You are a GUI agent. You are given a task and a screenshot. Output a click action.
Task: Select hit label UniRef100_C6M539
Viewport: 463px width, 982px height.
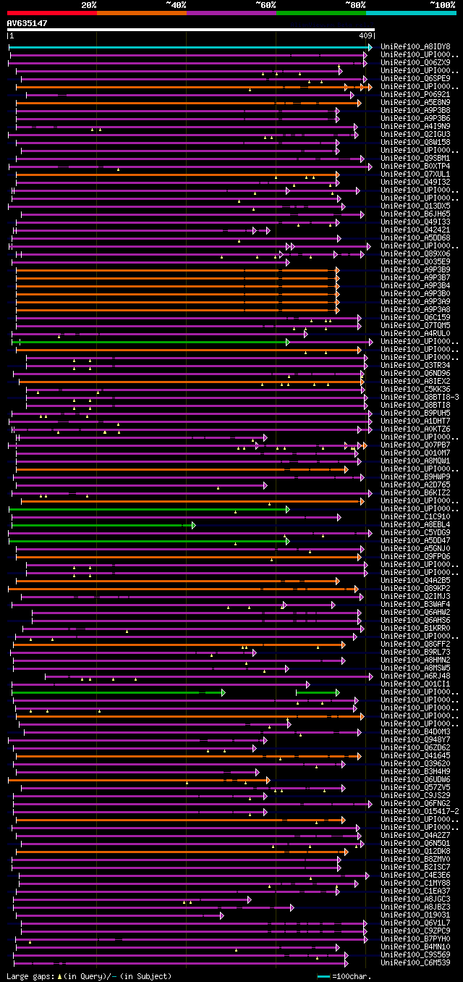[x=417, y=963]
